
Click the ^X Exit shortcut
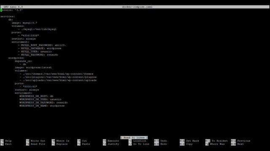6,144
